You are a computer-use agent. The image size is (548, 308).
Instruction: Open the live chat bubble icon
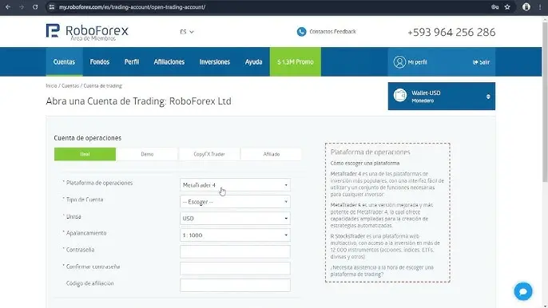(x=523, y=291)
